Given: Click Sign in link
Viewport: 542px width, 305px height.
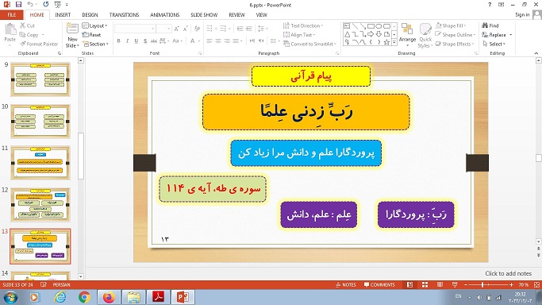Looking at the screenshot, I should [522, 15].
